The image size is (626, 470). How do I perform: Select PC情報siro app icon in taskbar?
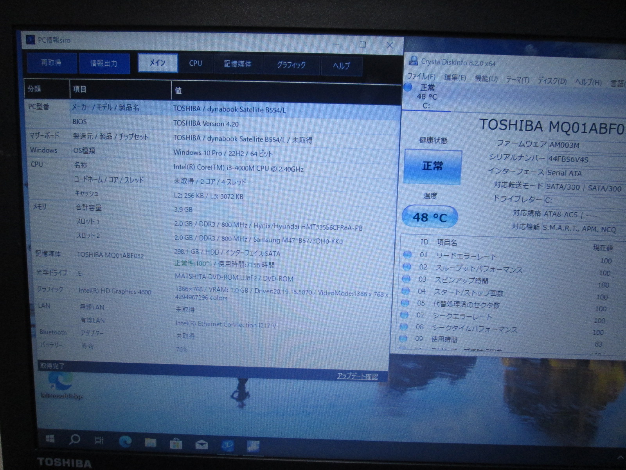pos(227,445)
